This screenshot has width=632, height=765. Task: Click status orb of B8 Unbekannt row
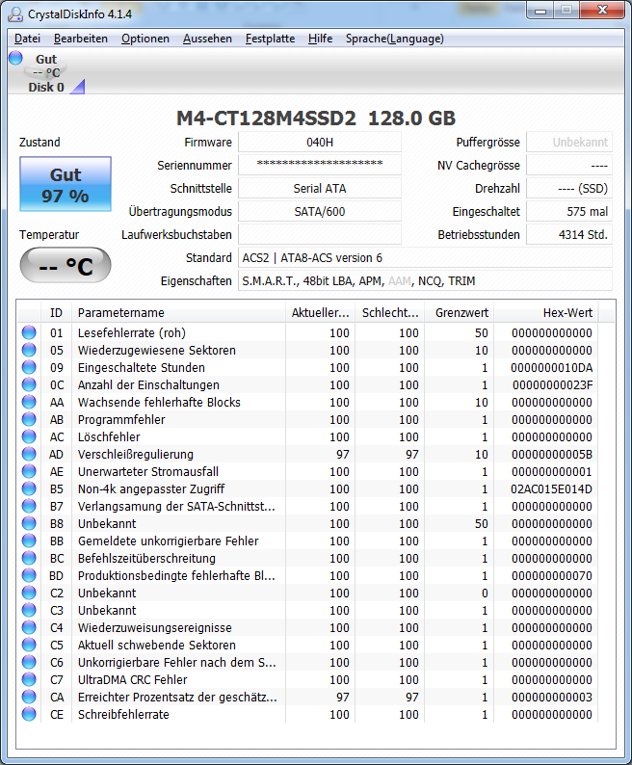[29, 523]
